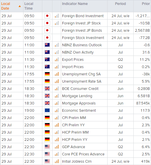
Task: Select the Foreign Invest JP Bonds row
Action: point(75,31)
